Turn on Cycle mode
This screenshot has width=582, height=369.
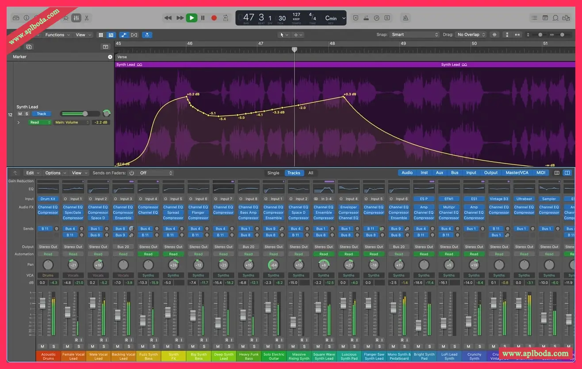coord(226,18)
